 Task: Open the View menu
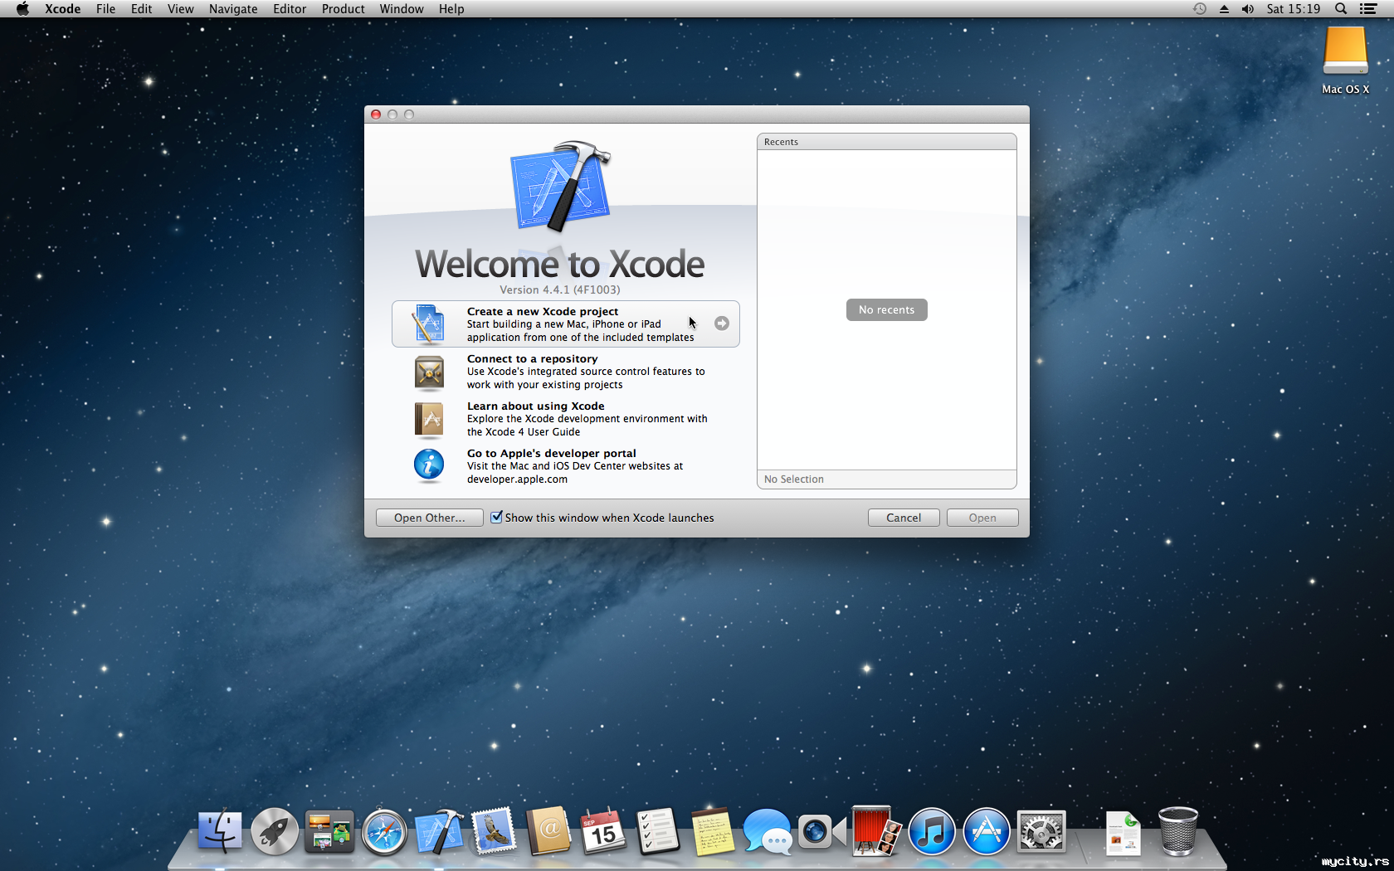[x=180, y=9]
